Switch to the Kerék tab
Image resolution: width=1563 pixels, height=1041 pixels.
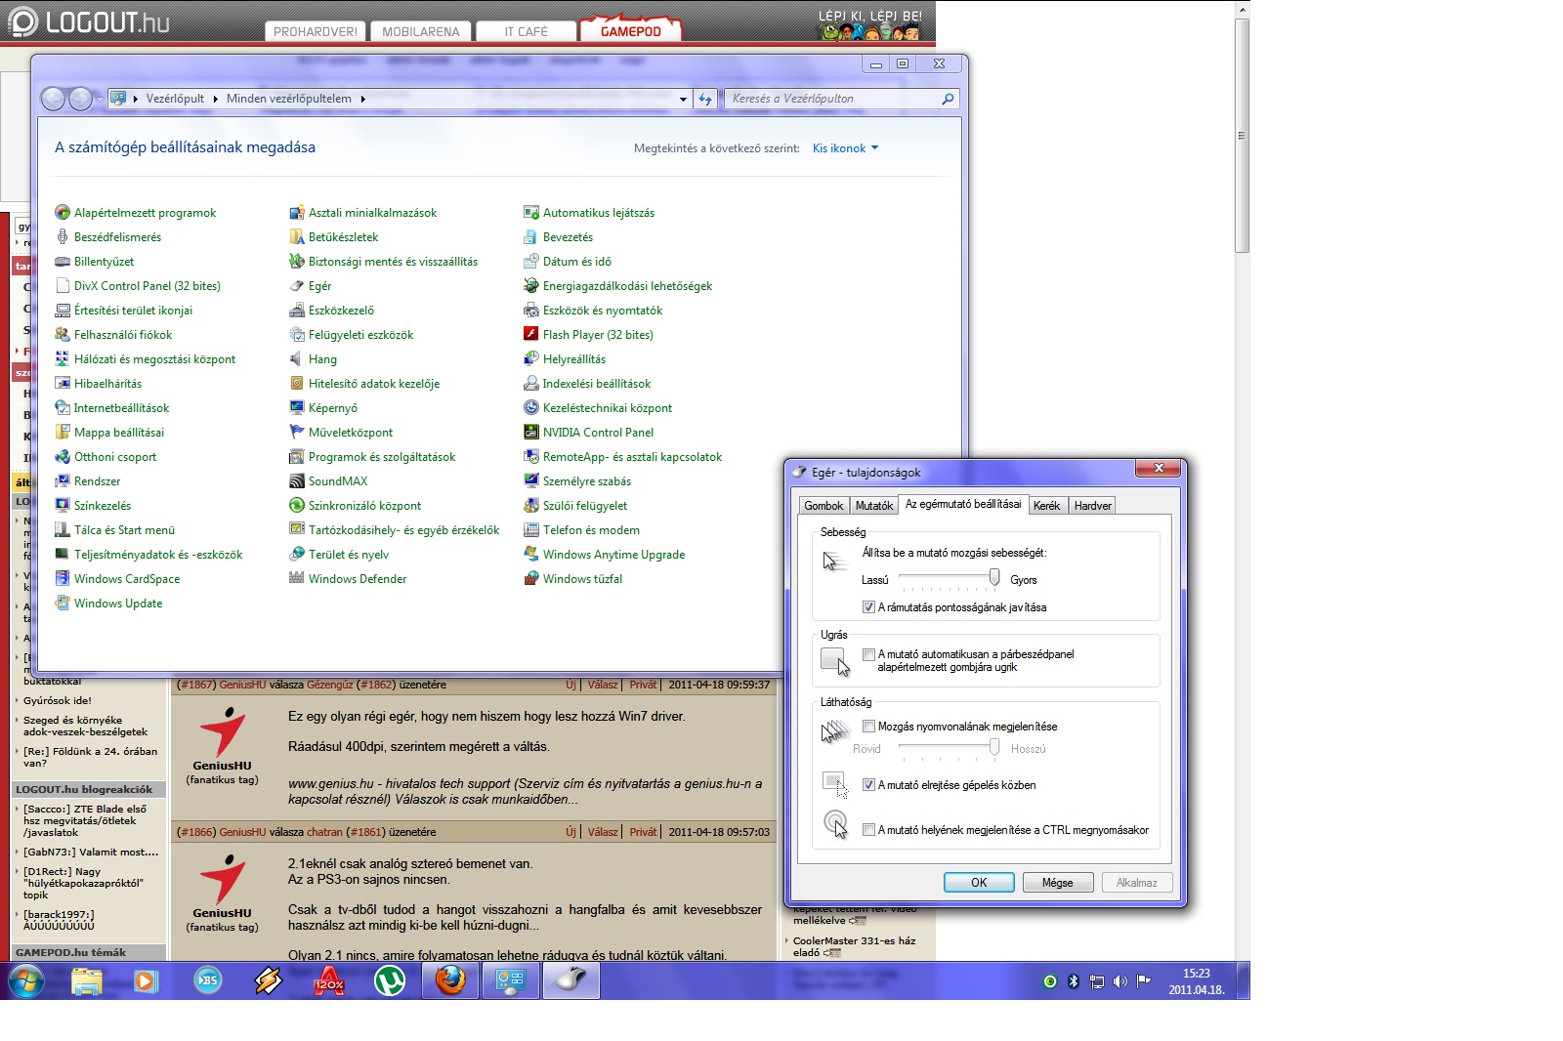click(1047, 506)
